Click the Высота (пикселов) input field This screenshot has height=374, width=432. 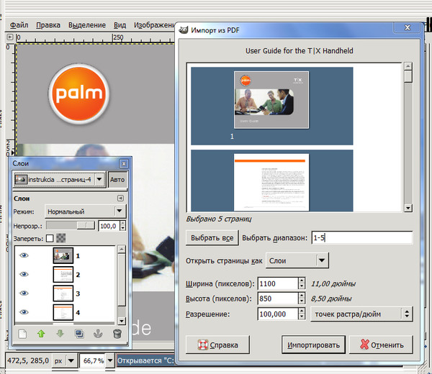tap(278, 298)
